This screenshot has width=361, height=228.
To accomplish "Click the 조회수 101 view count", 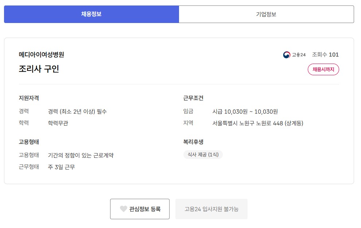I will tap(325, 55).
